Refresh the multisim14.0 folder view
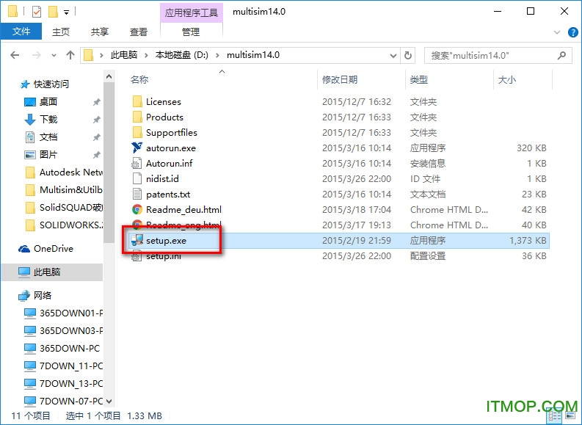The width and height of the screenshot is (582, 425). [x=408, y=55]
